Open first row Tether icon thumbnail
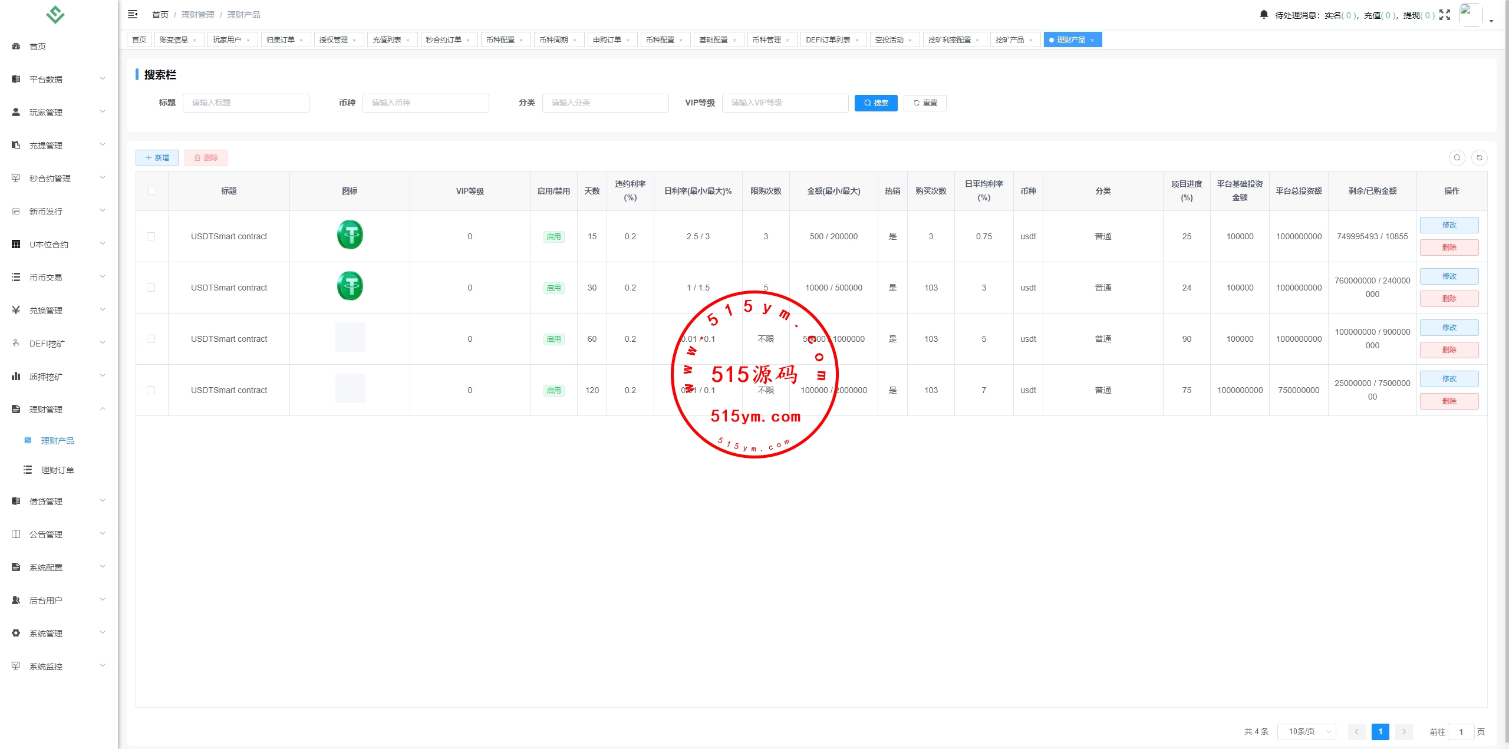 tap(350, 235)
